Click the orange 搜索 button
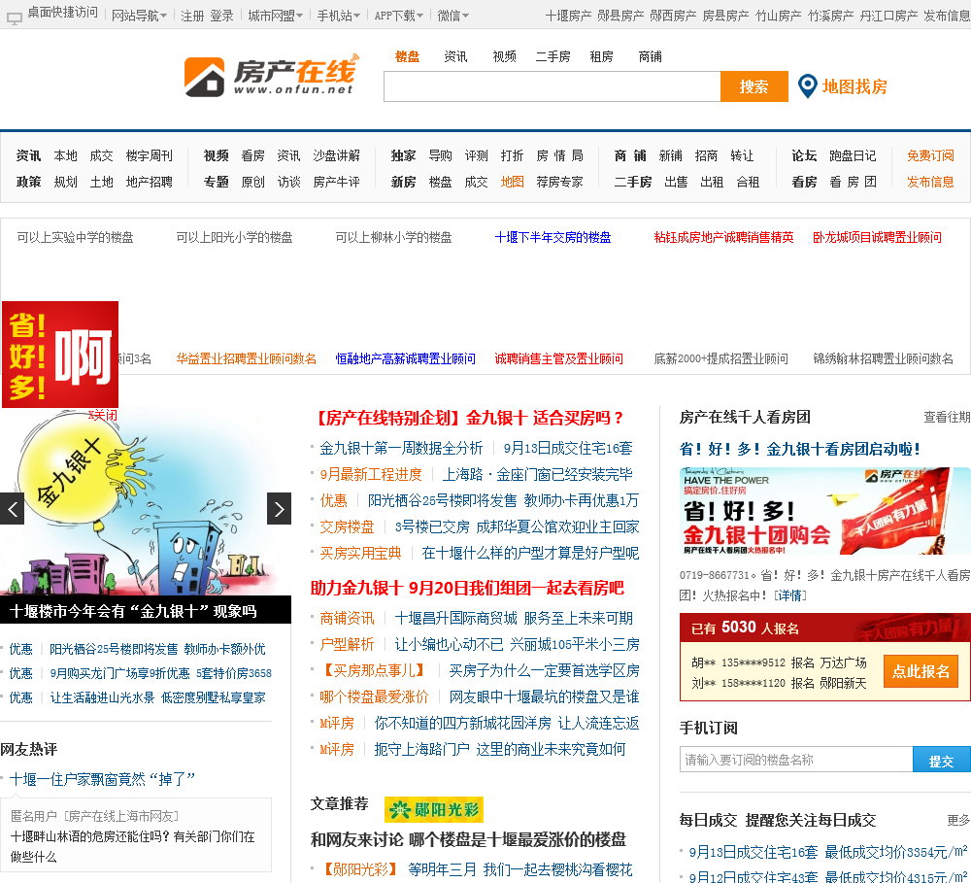Image resolution: width=971 pixels, height=883 pixels. coord(754,86)
